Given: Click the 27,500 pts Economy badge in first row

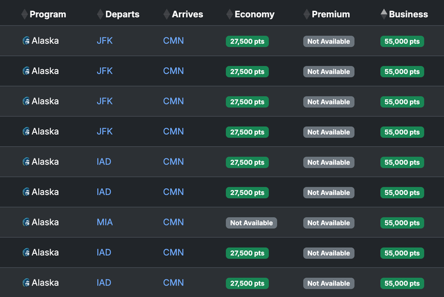Looking at the screenshot, I should (x=247, y=41).
